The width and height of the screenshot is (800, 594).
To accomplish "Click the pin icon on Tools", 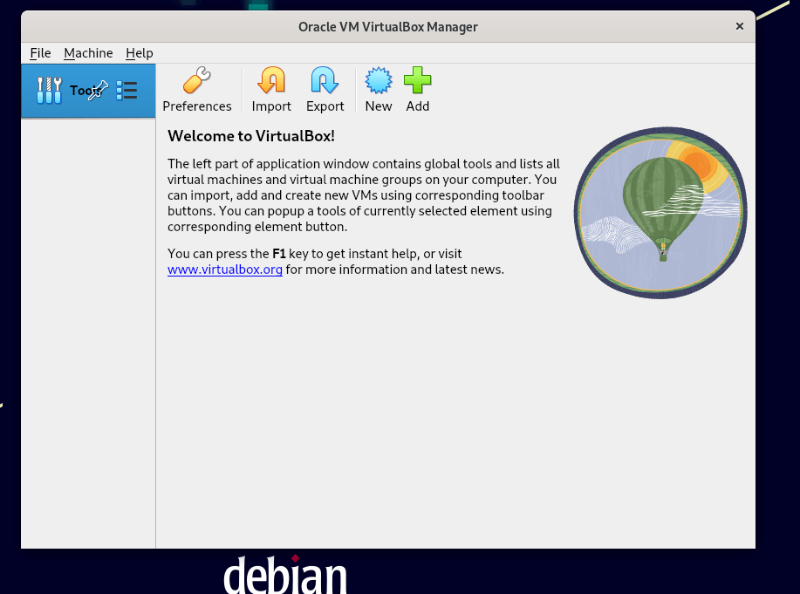I will pyautogui.click(x=99, y=91).
